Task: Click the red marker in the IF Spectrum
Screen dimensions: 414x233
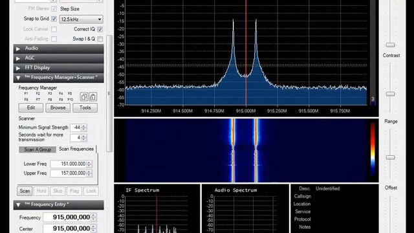Action: 157,214
